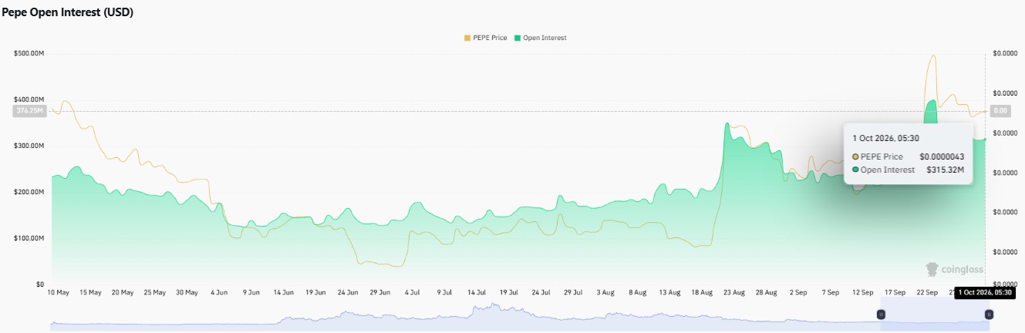Click the 29 Jul date label
The height and width of the screenshot is (333, 1025).
coord(572,293)
